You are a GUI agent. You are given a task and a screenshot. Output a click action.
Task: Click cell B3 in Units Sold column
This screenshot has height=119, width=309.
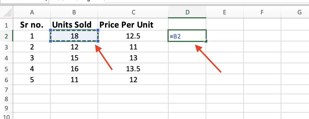(74, 47)
